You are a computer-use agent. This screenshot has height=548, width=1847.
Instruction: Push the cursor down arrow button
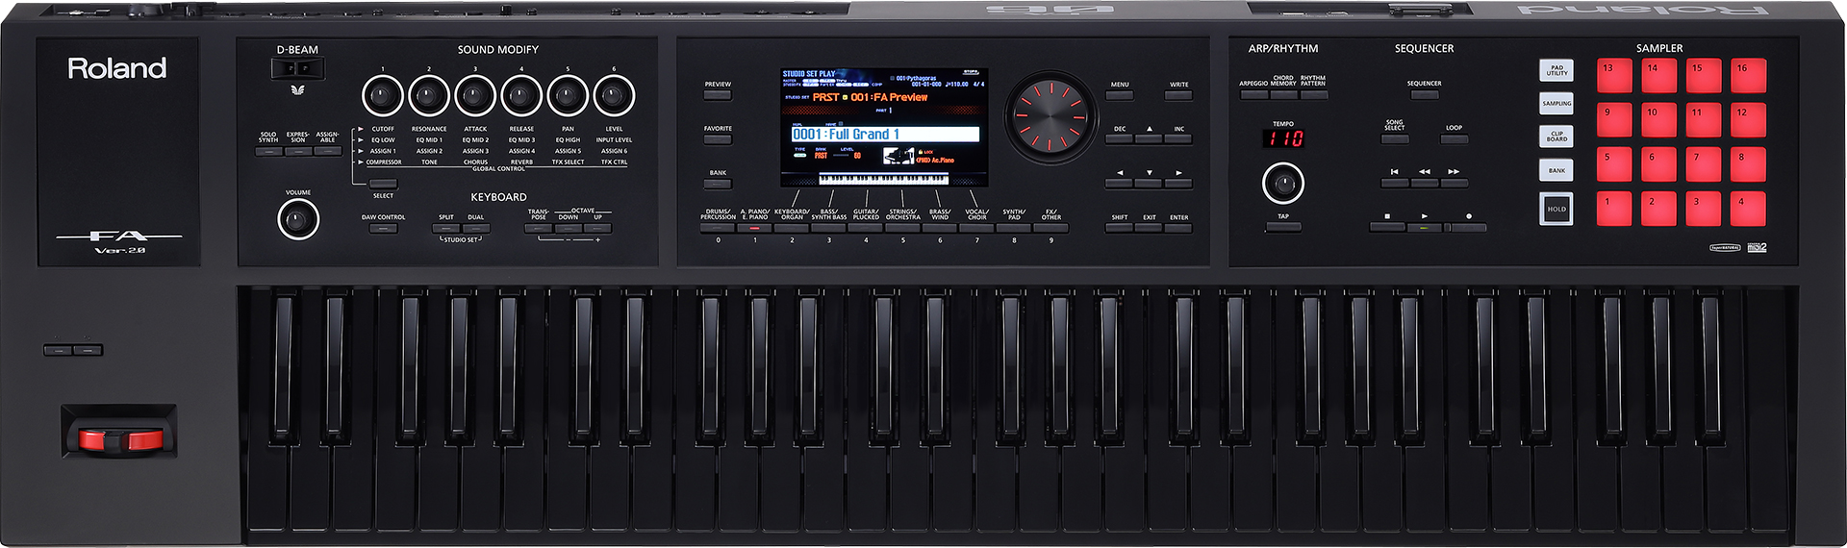pos(1149,184)
